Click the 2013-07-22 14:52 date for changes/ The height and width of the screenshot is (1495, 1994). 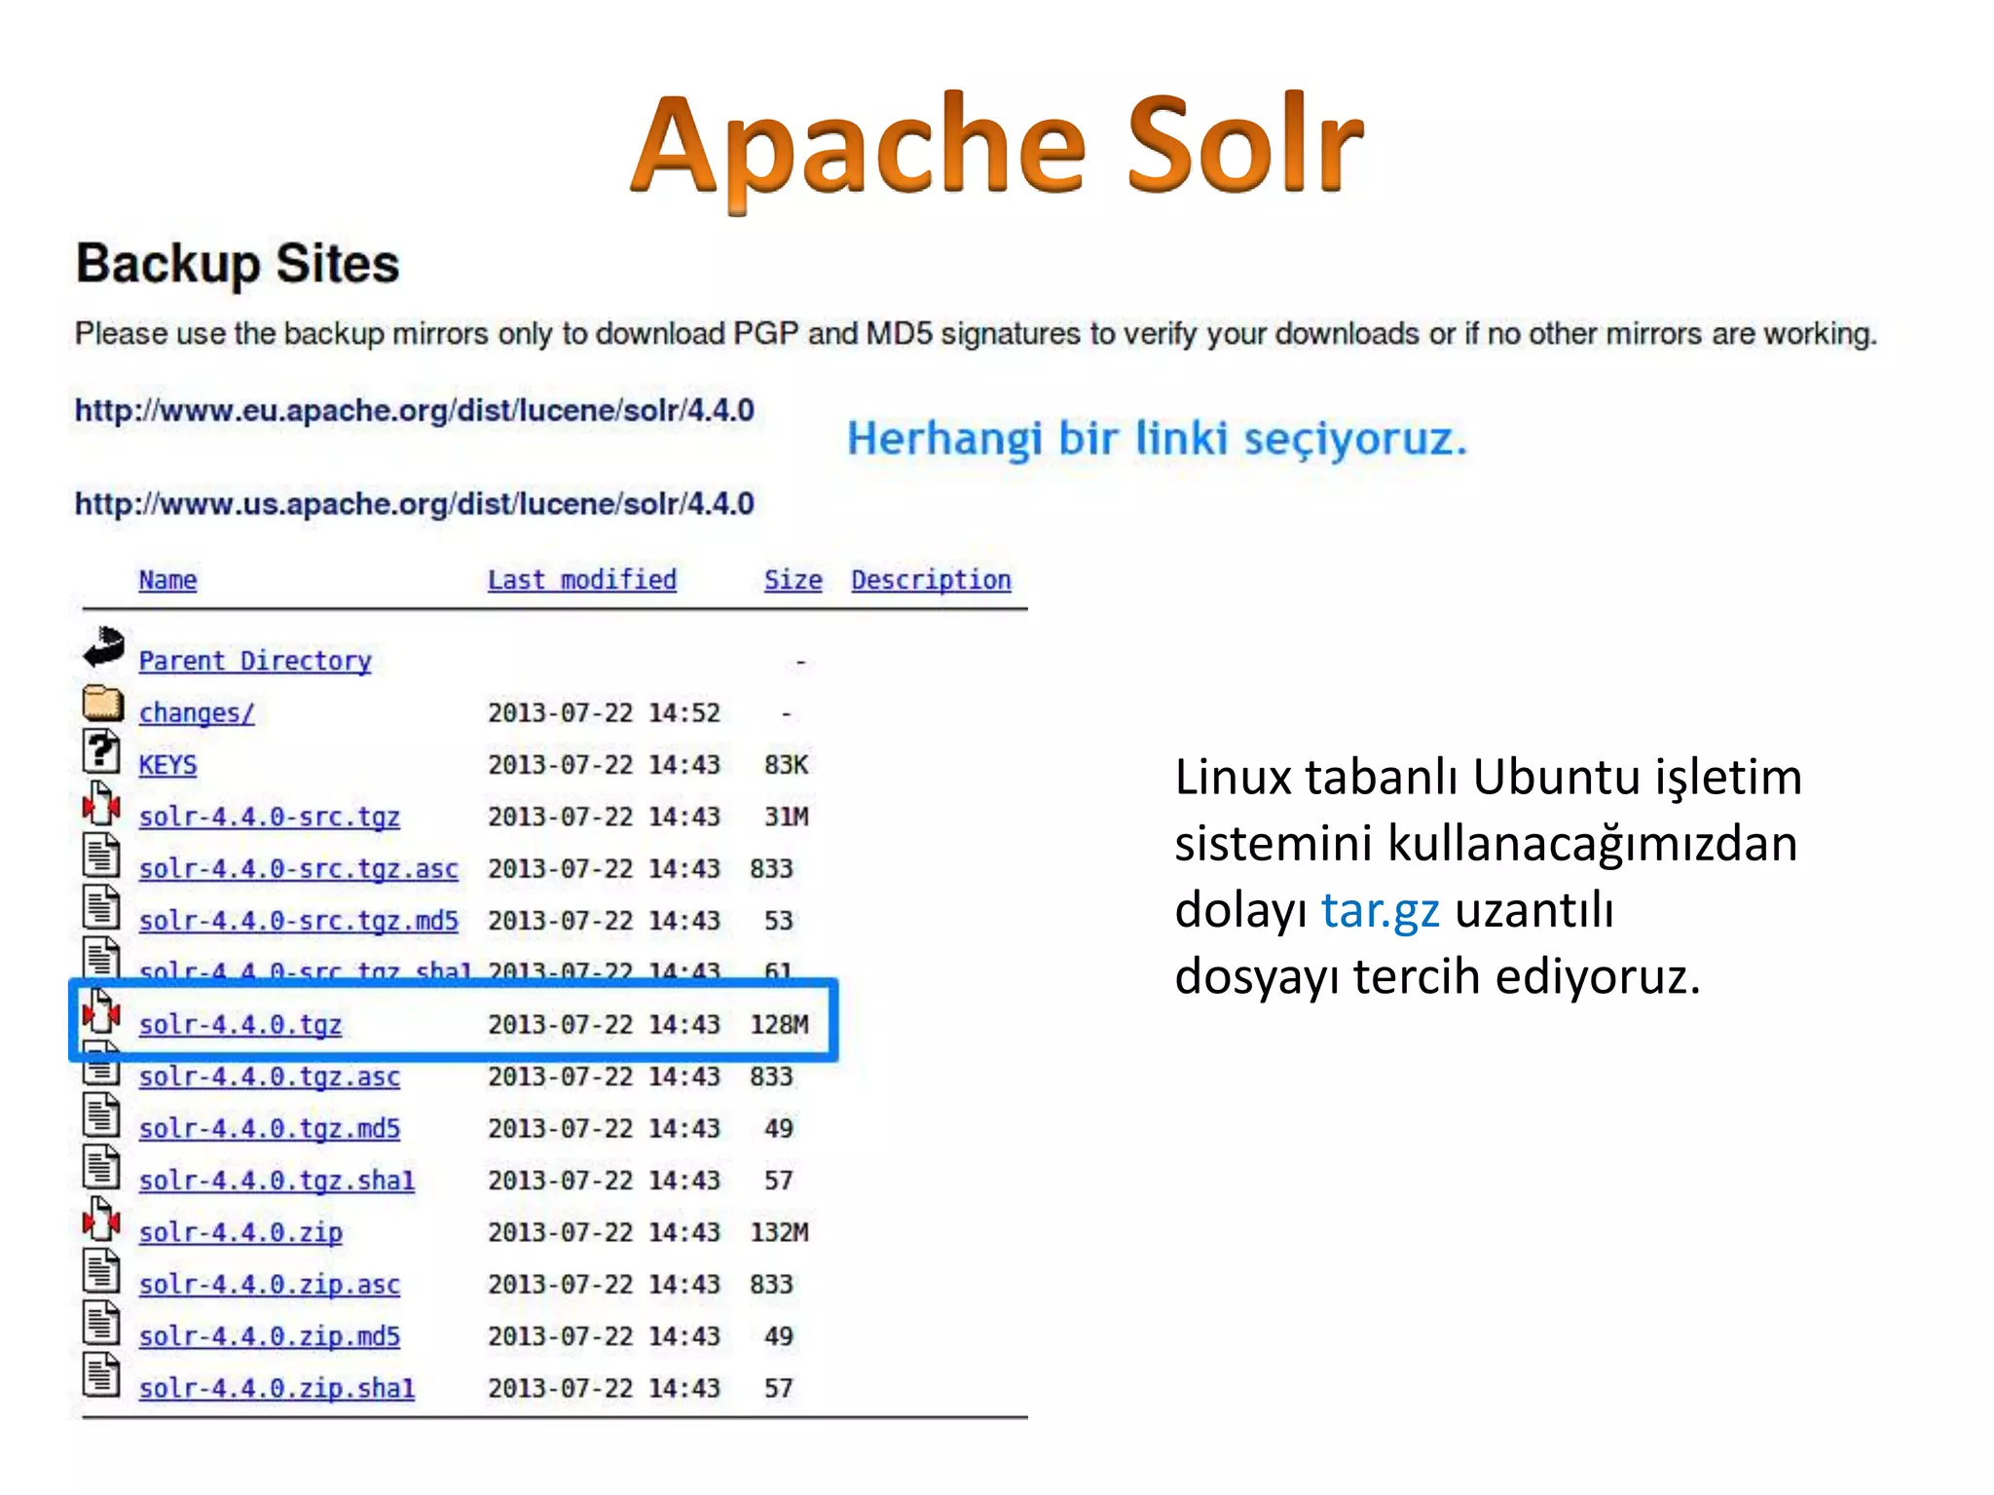click(604, 712)
